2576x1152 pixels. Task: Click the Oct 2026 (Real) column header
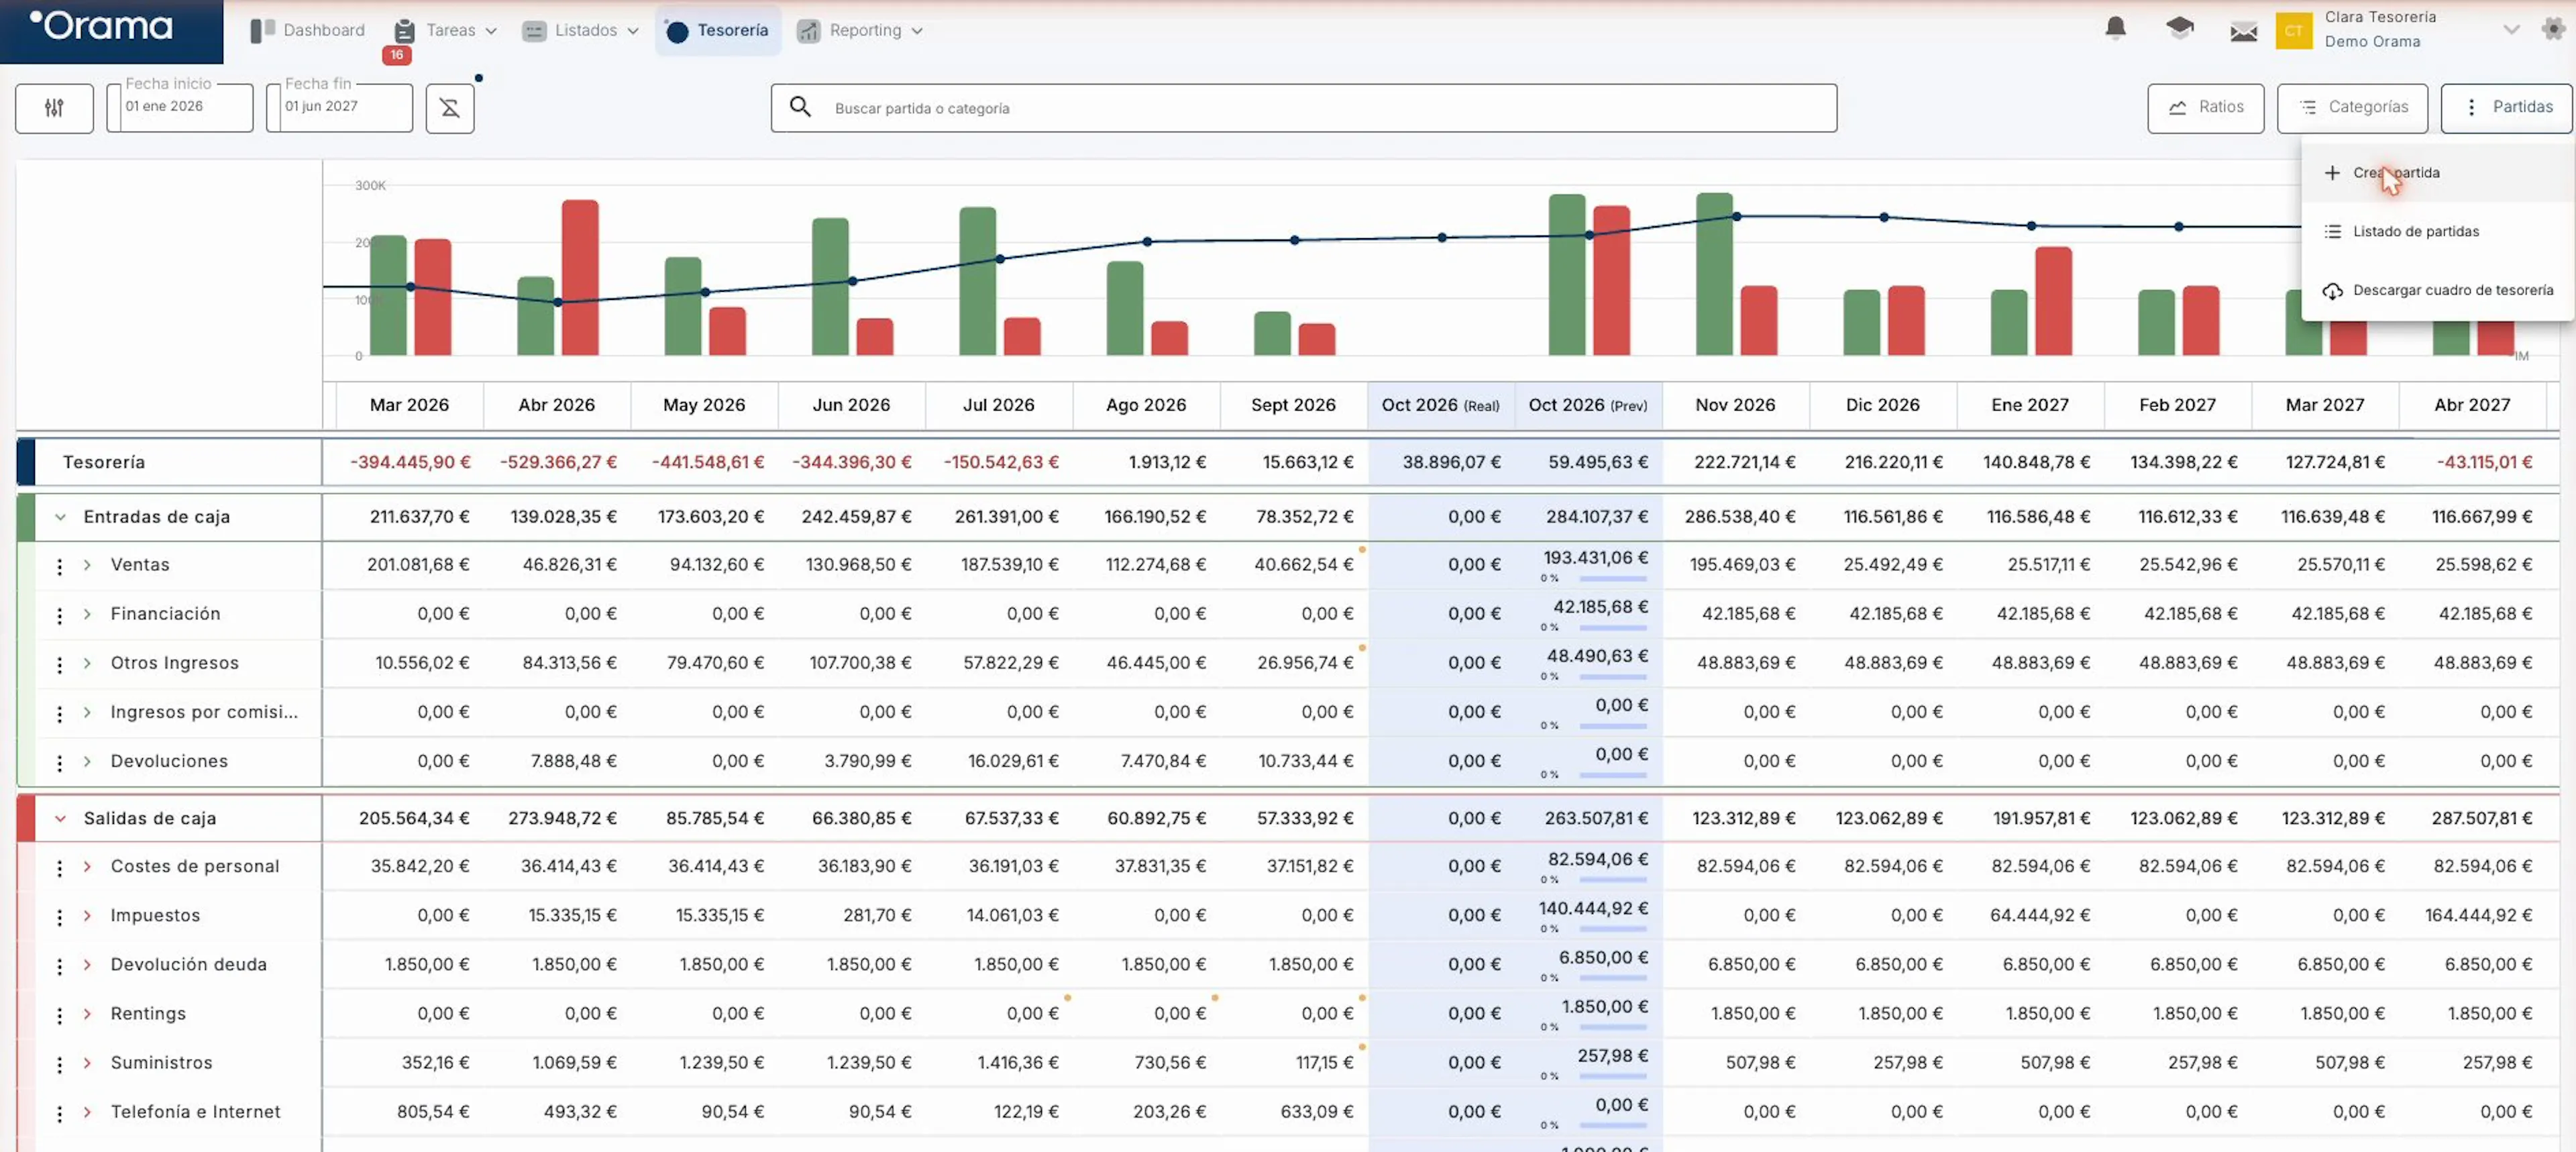pyautogui.click(x=1441, y=405)
